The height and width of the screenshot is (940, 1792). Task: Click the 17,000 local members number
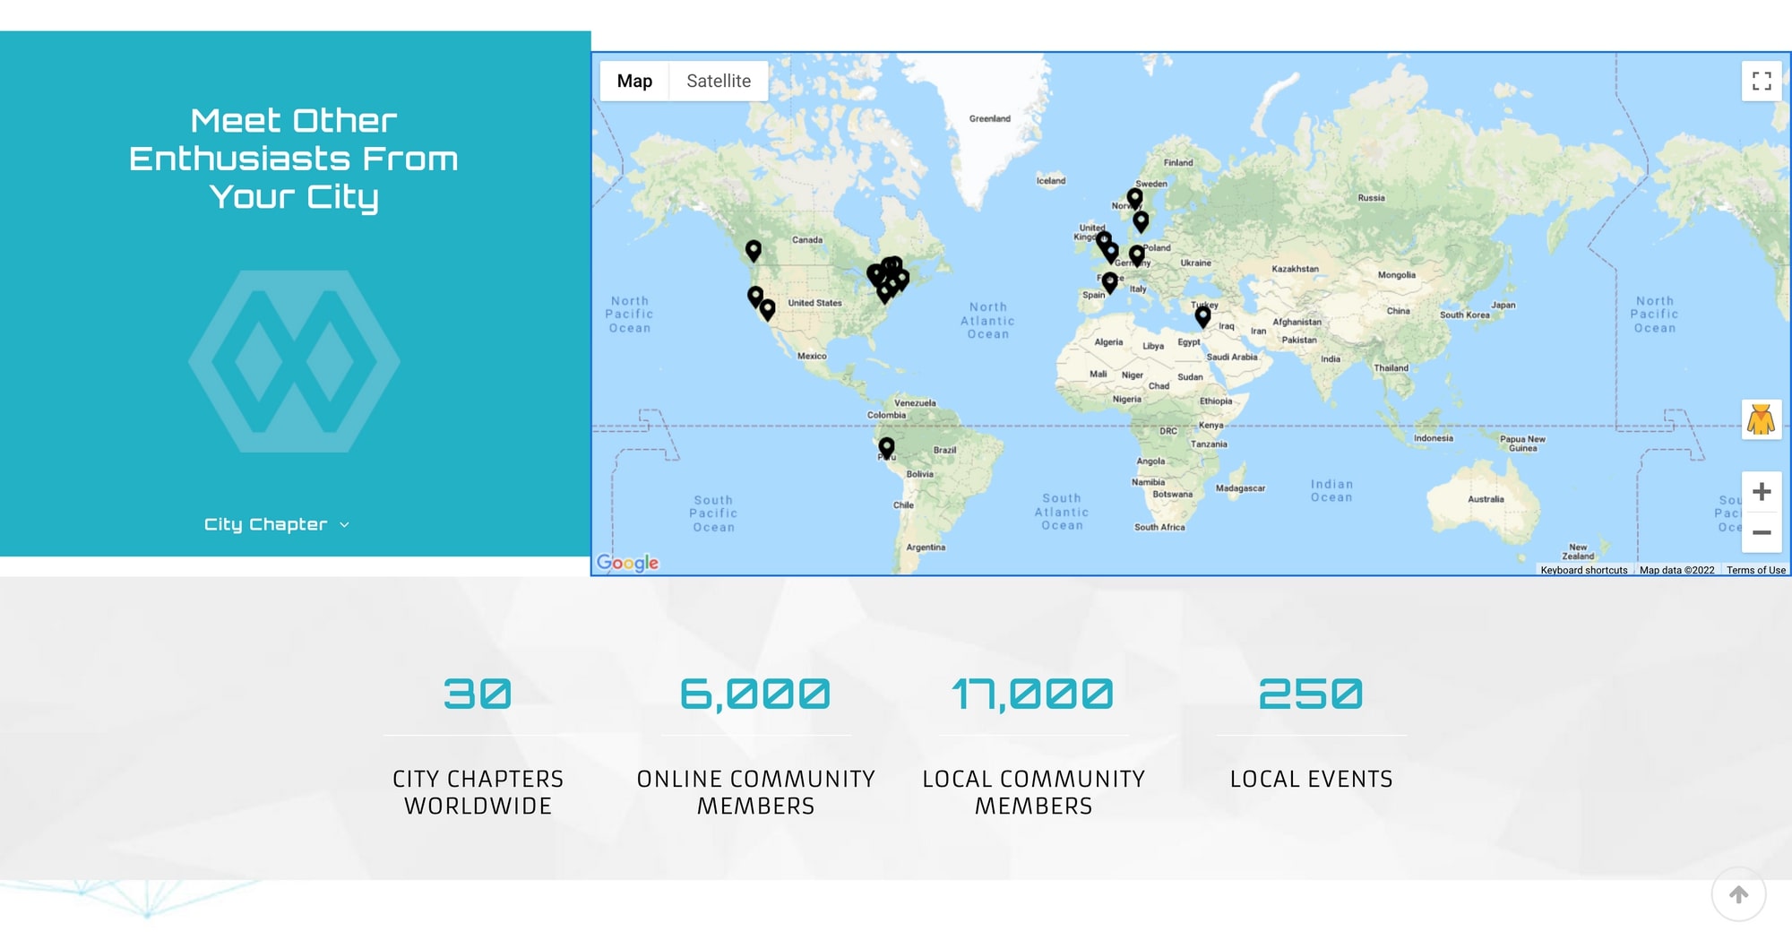(1033, 694)
